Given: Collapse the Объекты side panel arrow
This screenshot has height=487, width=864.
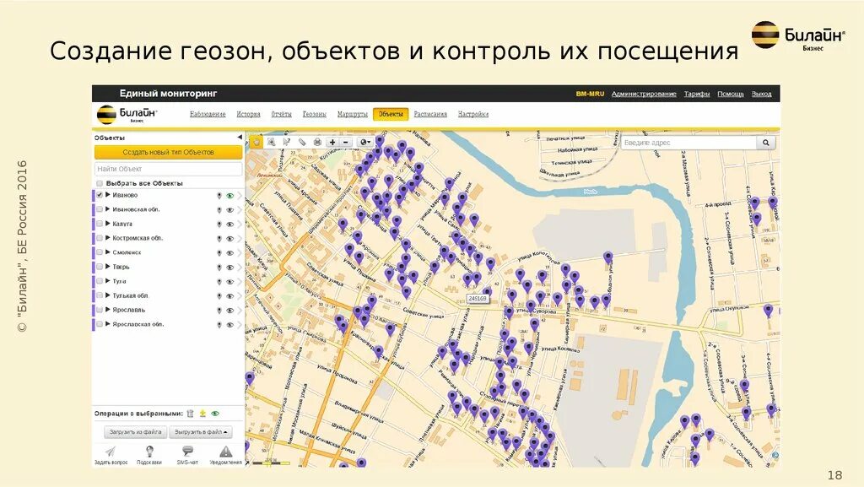Looking at the screenshot, I should coord(240,138).
